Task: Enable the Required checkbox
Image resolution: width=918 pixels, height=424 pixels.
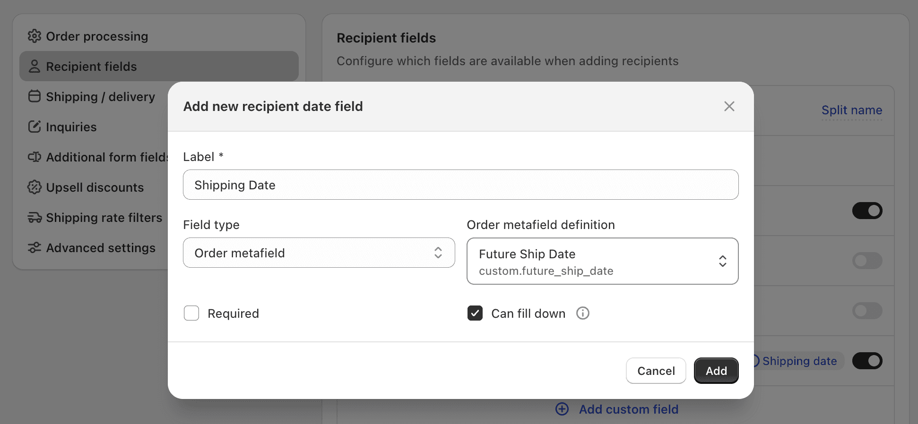Action: coord(191,313)
